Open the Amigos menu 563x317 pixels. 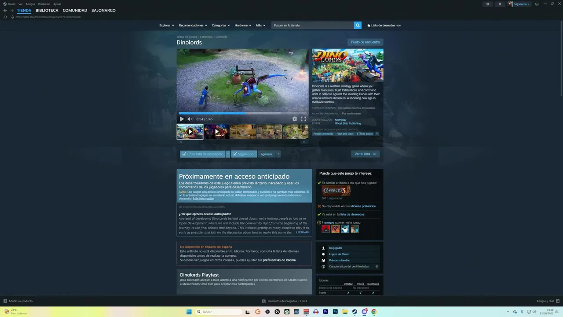(30, 4)
